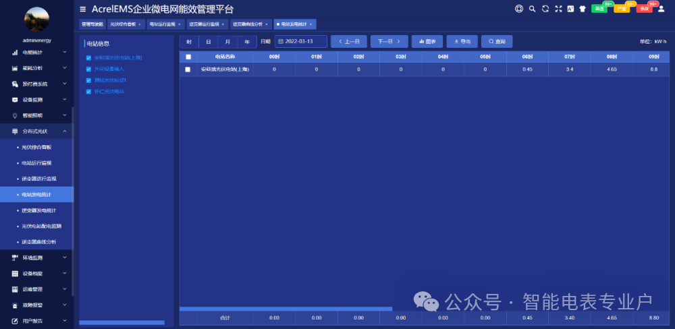The height and width of the screenshot is (329, 675).
Task: Click the 图表 chart button
Action: 427,42
